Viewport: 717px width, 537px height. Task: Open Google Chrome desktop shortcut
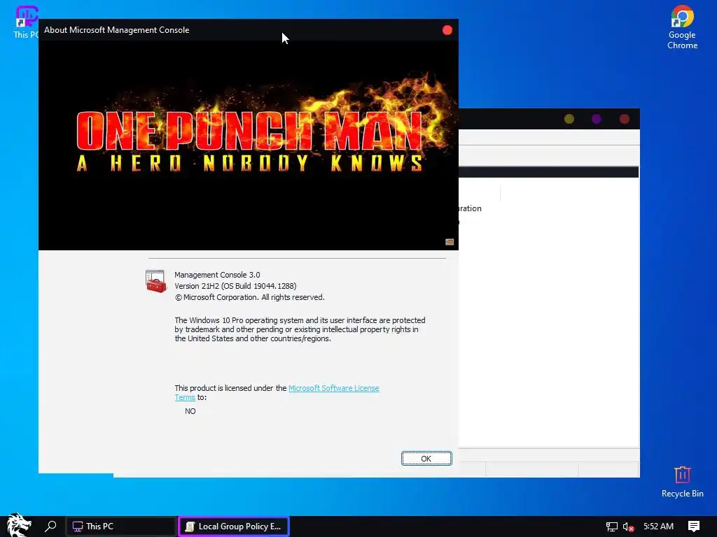pos(682,27)
